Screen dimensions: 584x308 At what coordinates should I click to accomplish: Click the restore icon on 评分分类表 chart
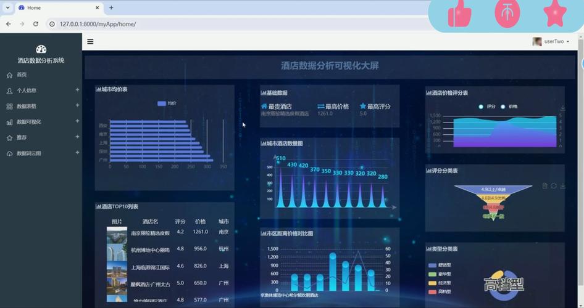[x=554, y=186]
